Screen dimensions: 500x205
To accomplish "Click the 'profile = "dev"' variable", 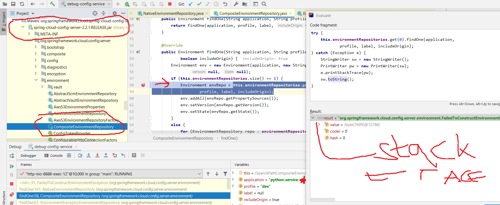I will point(257,186).
